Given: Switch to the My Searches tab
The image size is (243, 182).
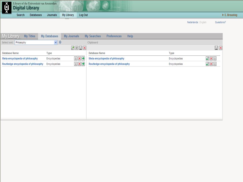Looking at the screenshot, I should click(93, 36).
